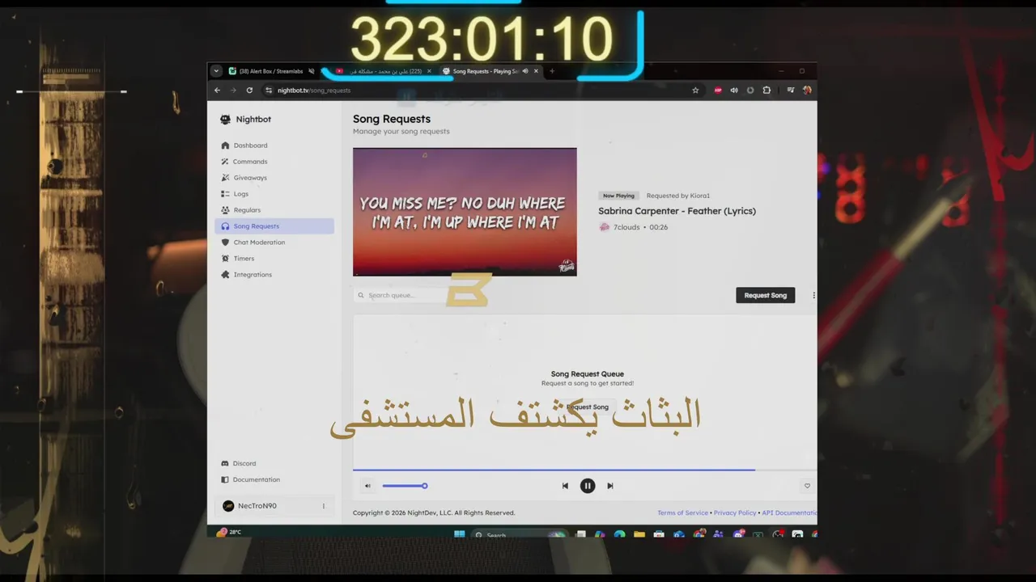Bookmark this page with star icon
Image resolution: width=1036 pixels, height=582 pixels.
695,91
